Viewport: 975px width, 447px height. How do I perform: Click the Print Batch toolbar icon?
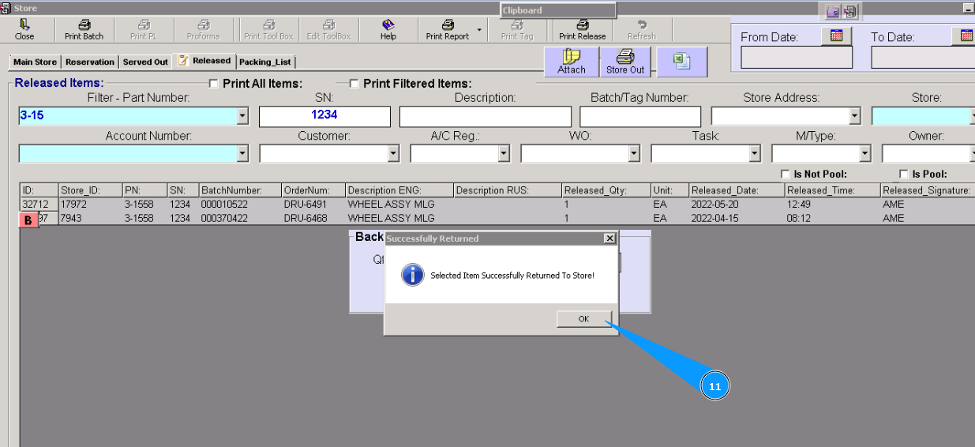[84, 30]
